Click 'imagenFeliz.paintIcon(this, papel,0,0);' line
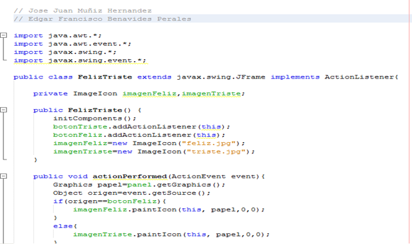 click(x=168, y=209)
